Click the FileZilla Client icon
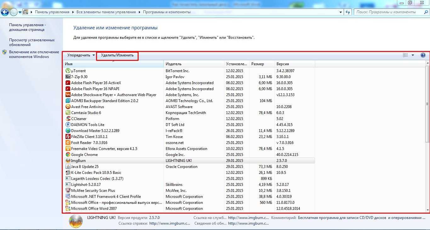The image size is (430, 230). point(68,137)
